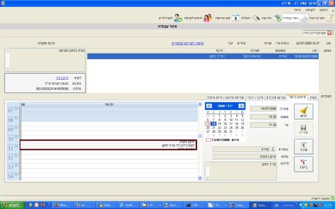
Task: Click the new (חדש) broom button
Action: (303, 111)
